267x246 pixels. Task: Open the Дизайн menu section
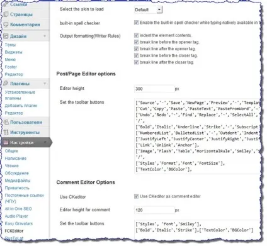click(18, 36)
